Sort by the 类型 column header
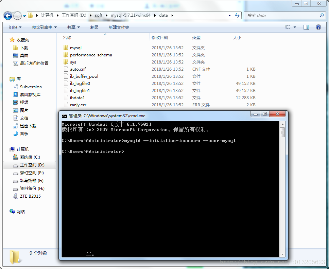 coord(196,37)
